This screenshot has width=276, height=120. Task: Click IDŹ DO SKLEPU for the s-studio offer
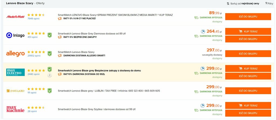coord(248,91)
